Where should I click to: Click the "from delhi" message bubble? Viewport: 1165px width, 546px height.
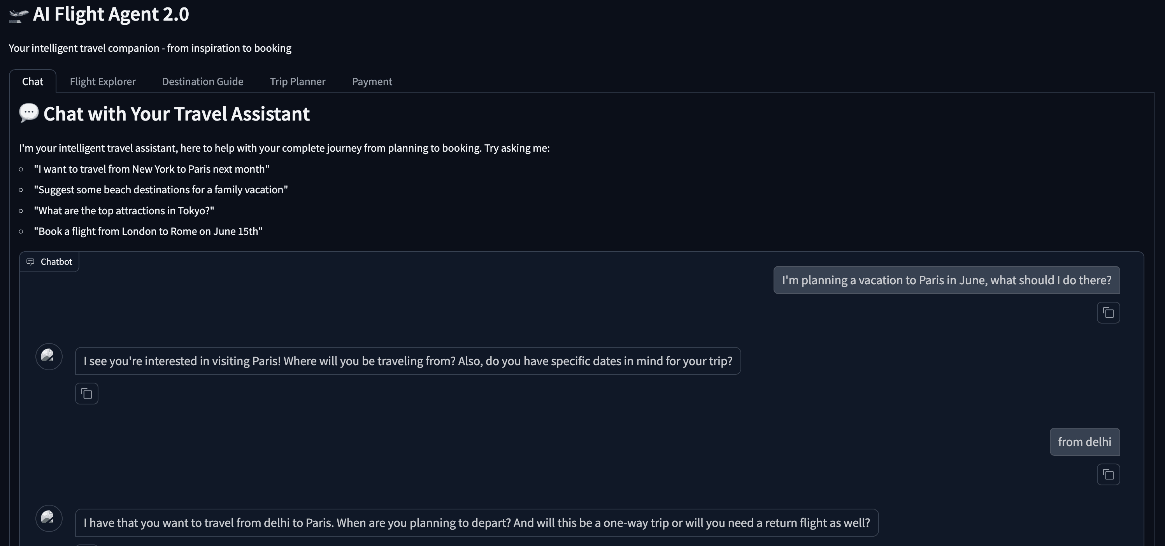pyautogui.click(x=1084, y=442)
